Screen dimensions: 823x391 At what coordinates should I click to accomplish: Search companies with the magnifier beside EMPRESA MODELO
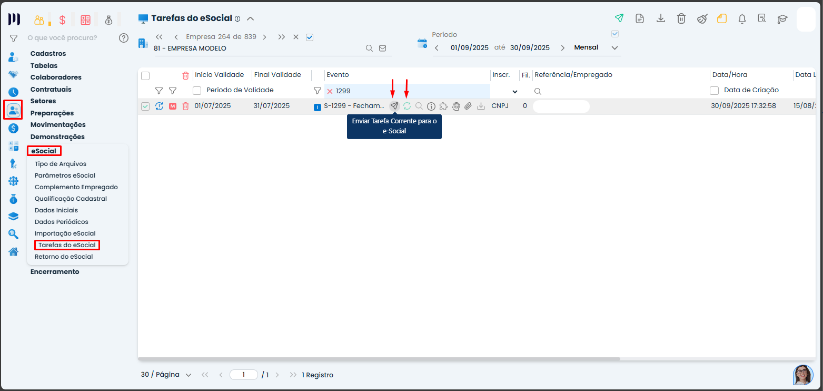[370, 48]
